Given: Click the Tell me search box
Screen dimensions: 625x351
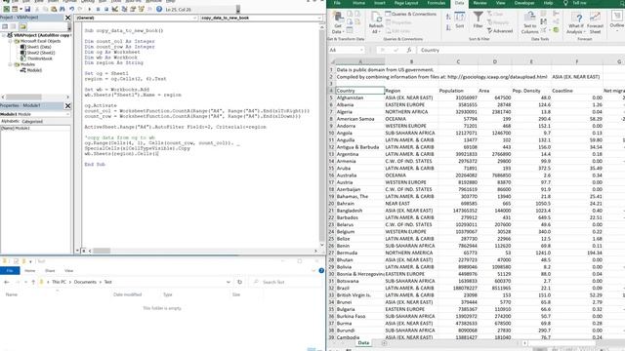Looking at the screenshot, I should [x=579, y=3].
